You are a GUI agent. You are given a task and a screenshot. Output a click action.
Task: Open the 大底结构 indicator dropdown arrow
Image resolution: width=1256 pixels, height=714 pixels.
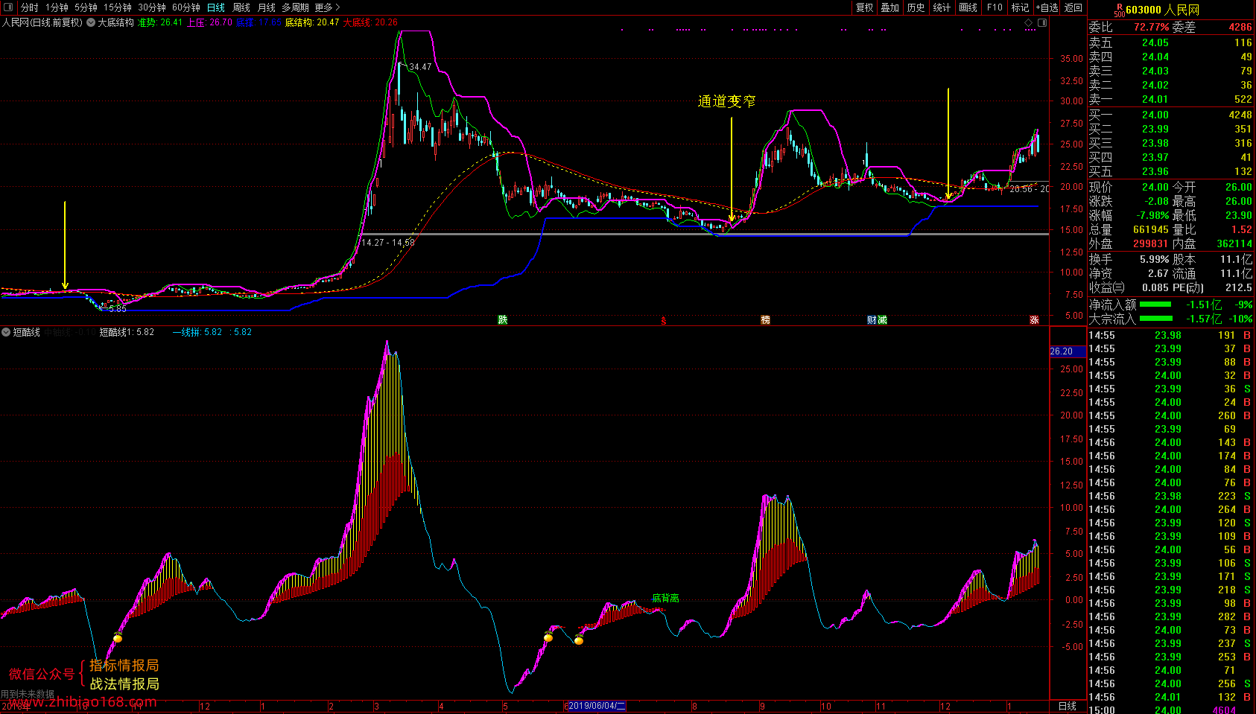tap(91, 22)
